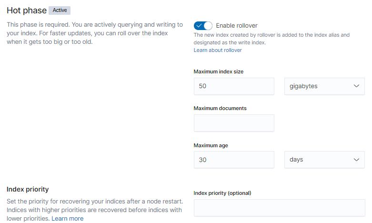This screenshot has height=223, width=372.
Task: Click the Maximum age field showing 30
Action: (234, 160)
